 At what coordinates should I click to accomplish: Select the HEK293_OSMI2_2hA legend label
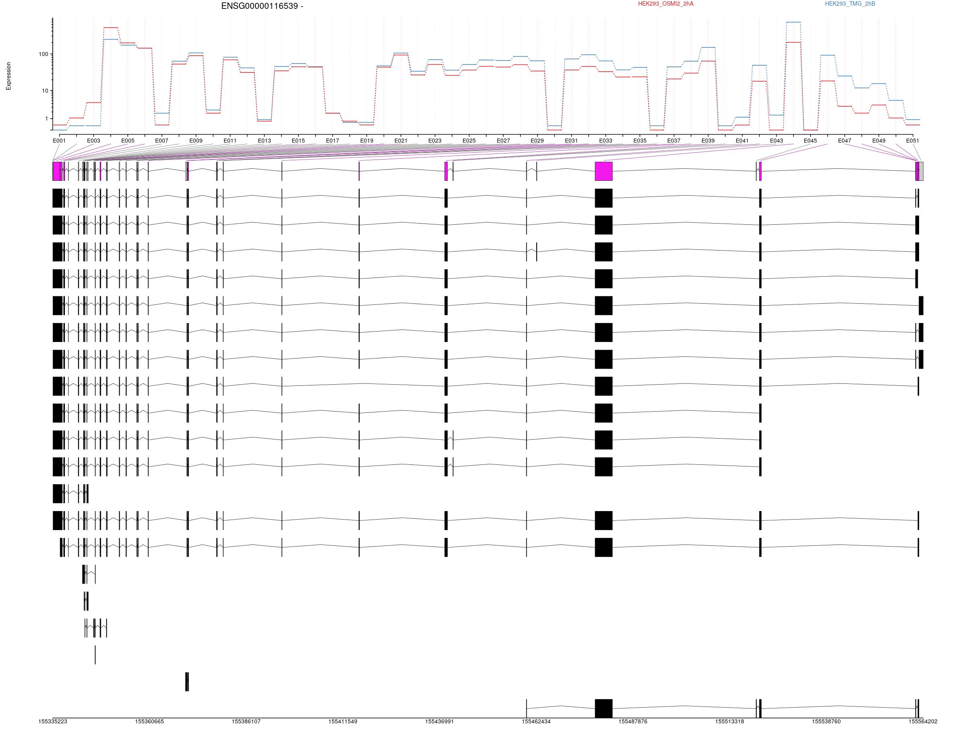coord(665,4)
